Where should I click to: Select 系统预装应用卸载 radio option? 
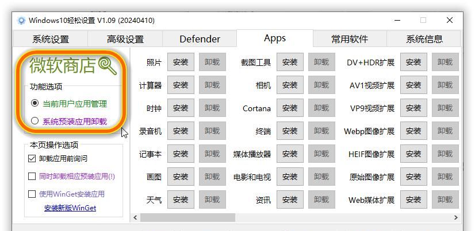(x=69, y=122)
